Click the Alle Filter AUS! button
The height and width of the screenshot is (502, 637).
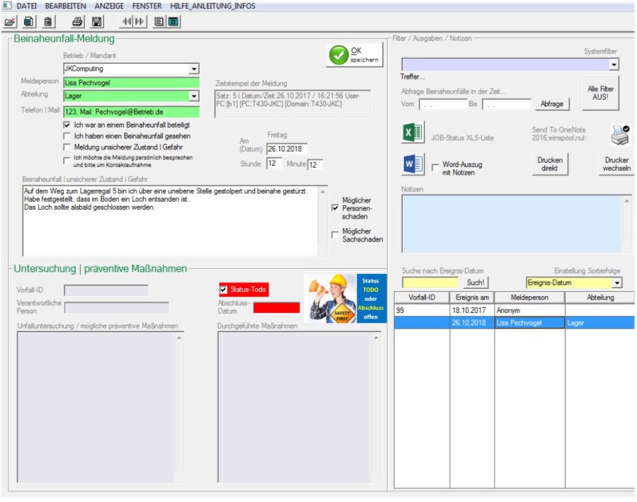pos(601,93)
